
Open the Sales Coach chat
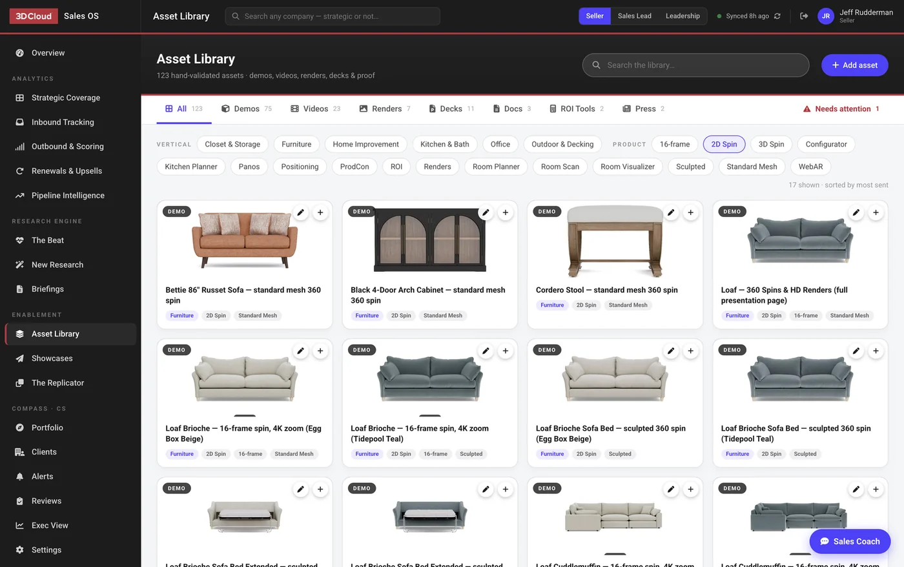click(850, 542)
